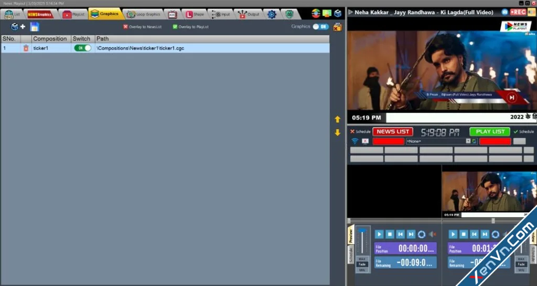Screen dimensions: 537x286
Task: Delete the ticker1 composition with trash icon
Action: (x=26, y=48)
